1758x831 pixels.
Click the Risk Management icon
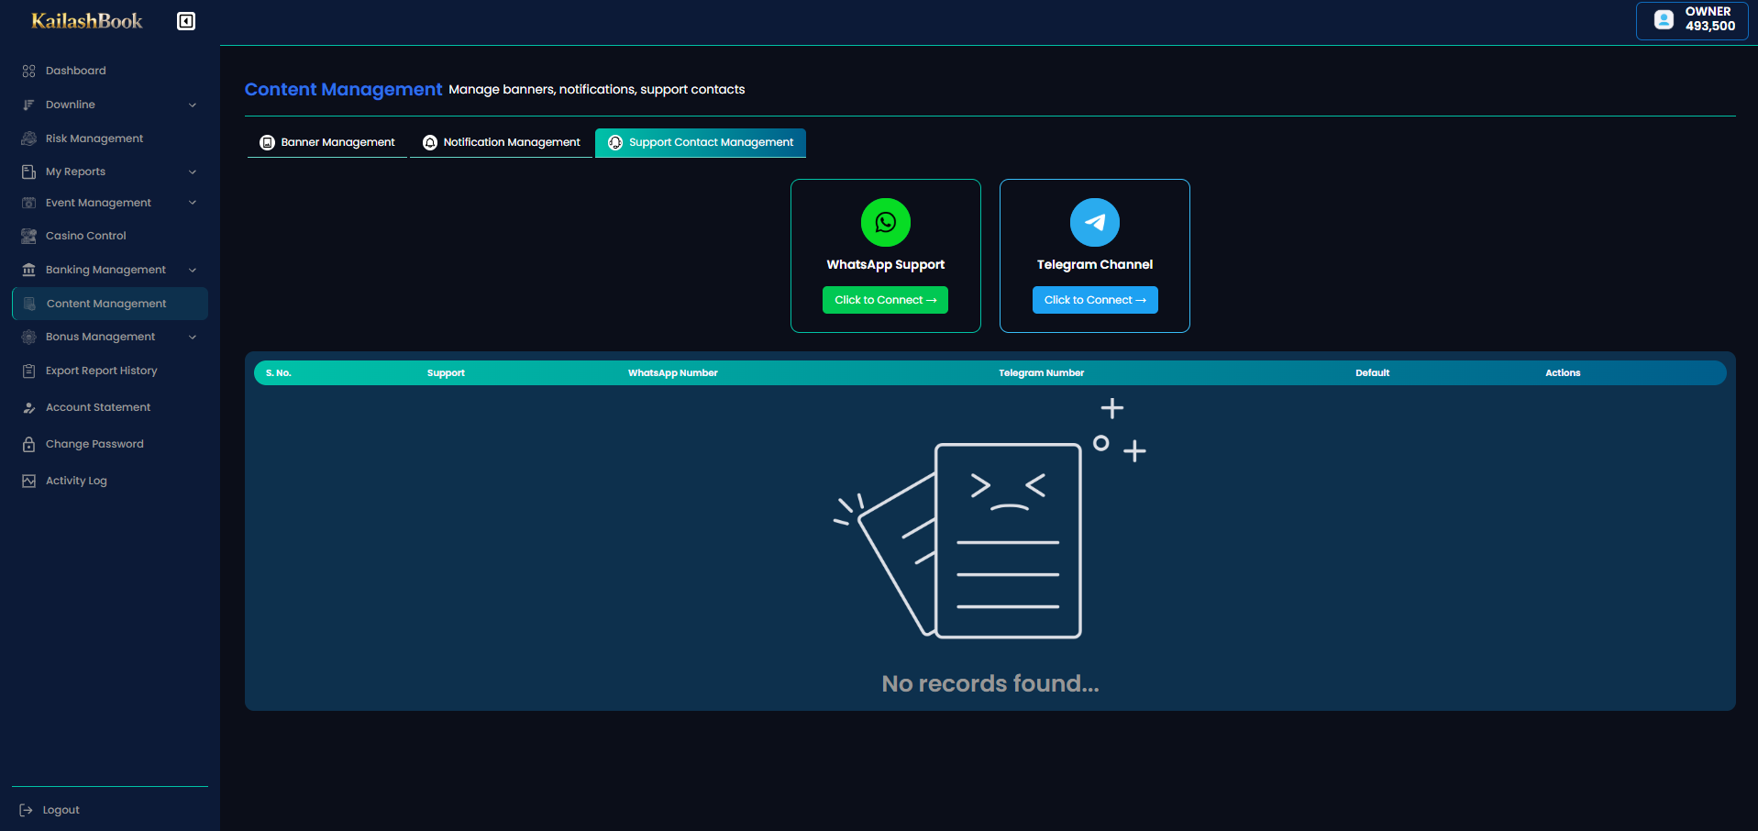coord(29,138)
